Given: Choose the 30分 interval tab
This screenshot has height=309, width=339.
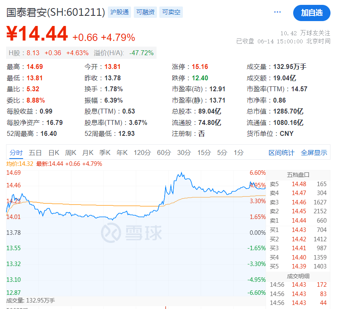Looking at the screenshot, I should pyautogui.click(x=184, y=152).
